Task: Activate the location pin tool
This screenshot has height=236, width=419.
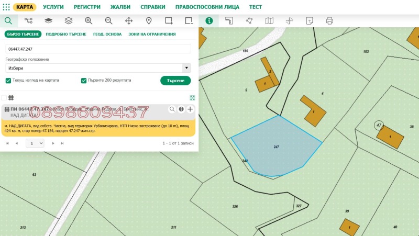Action: coord(149,21)
